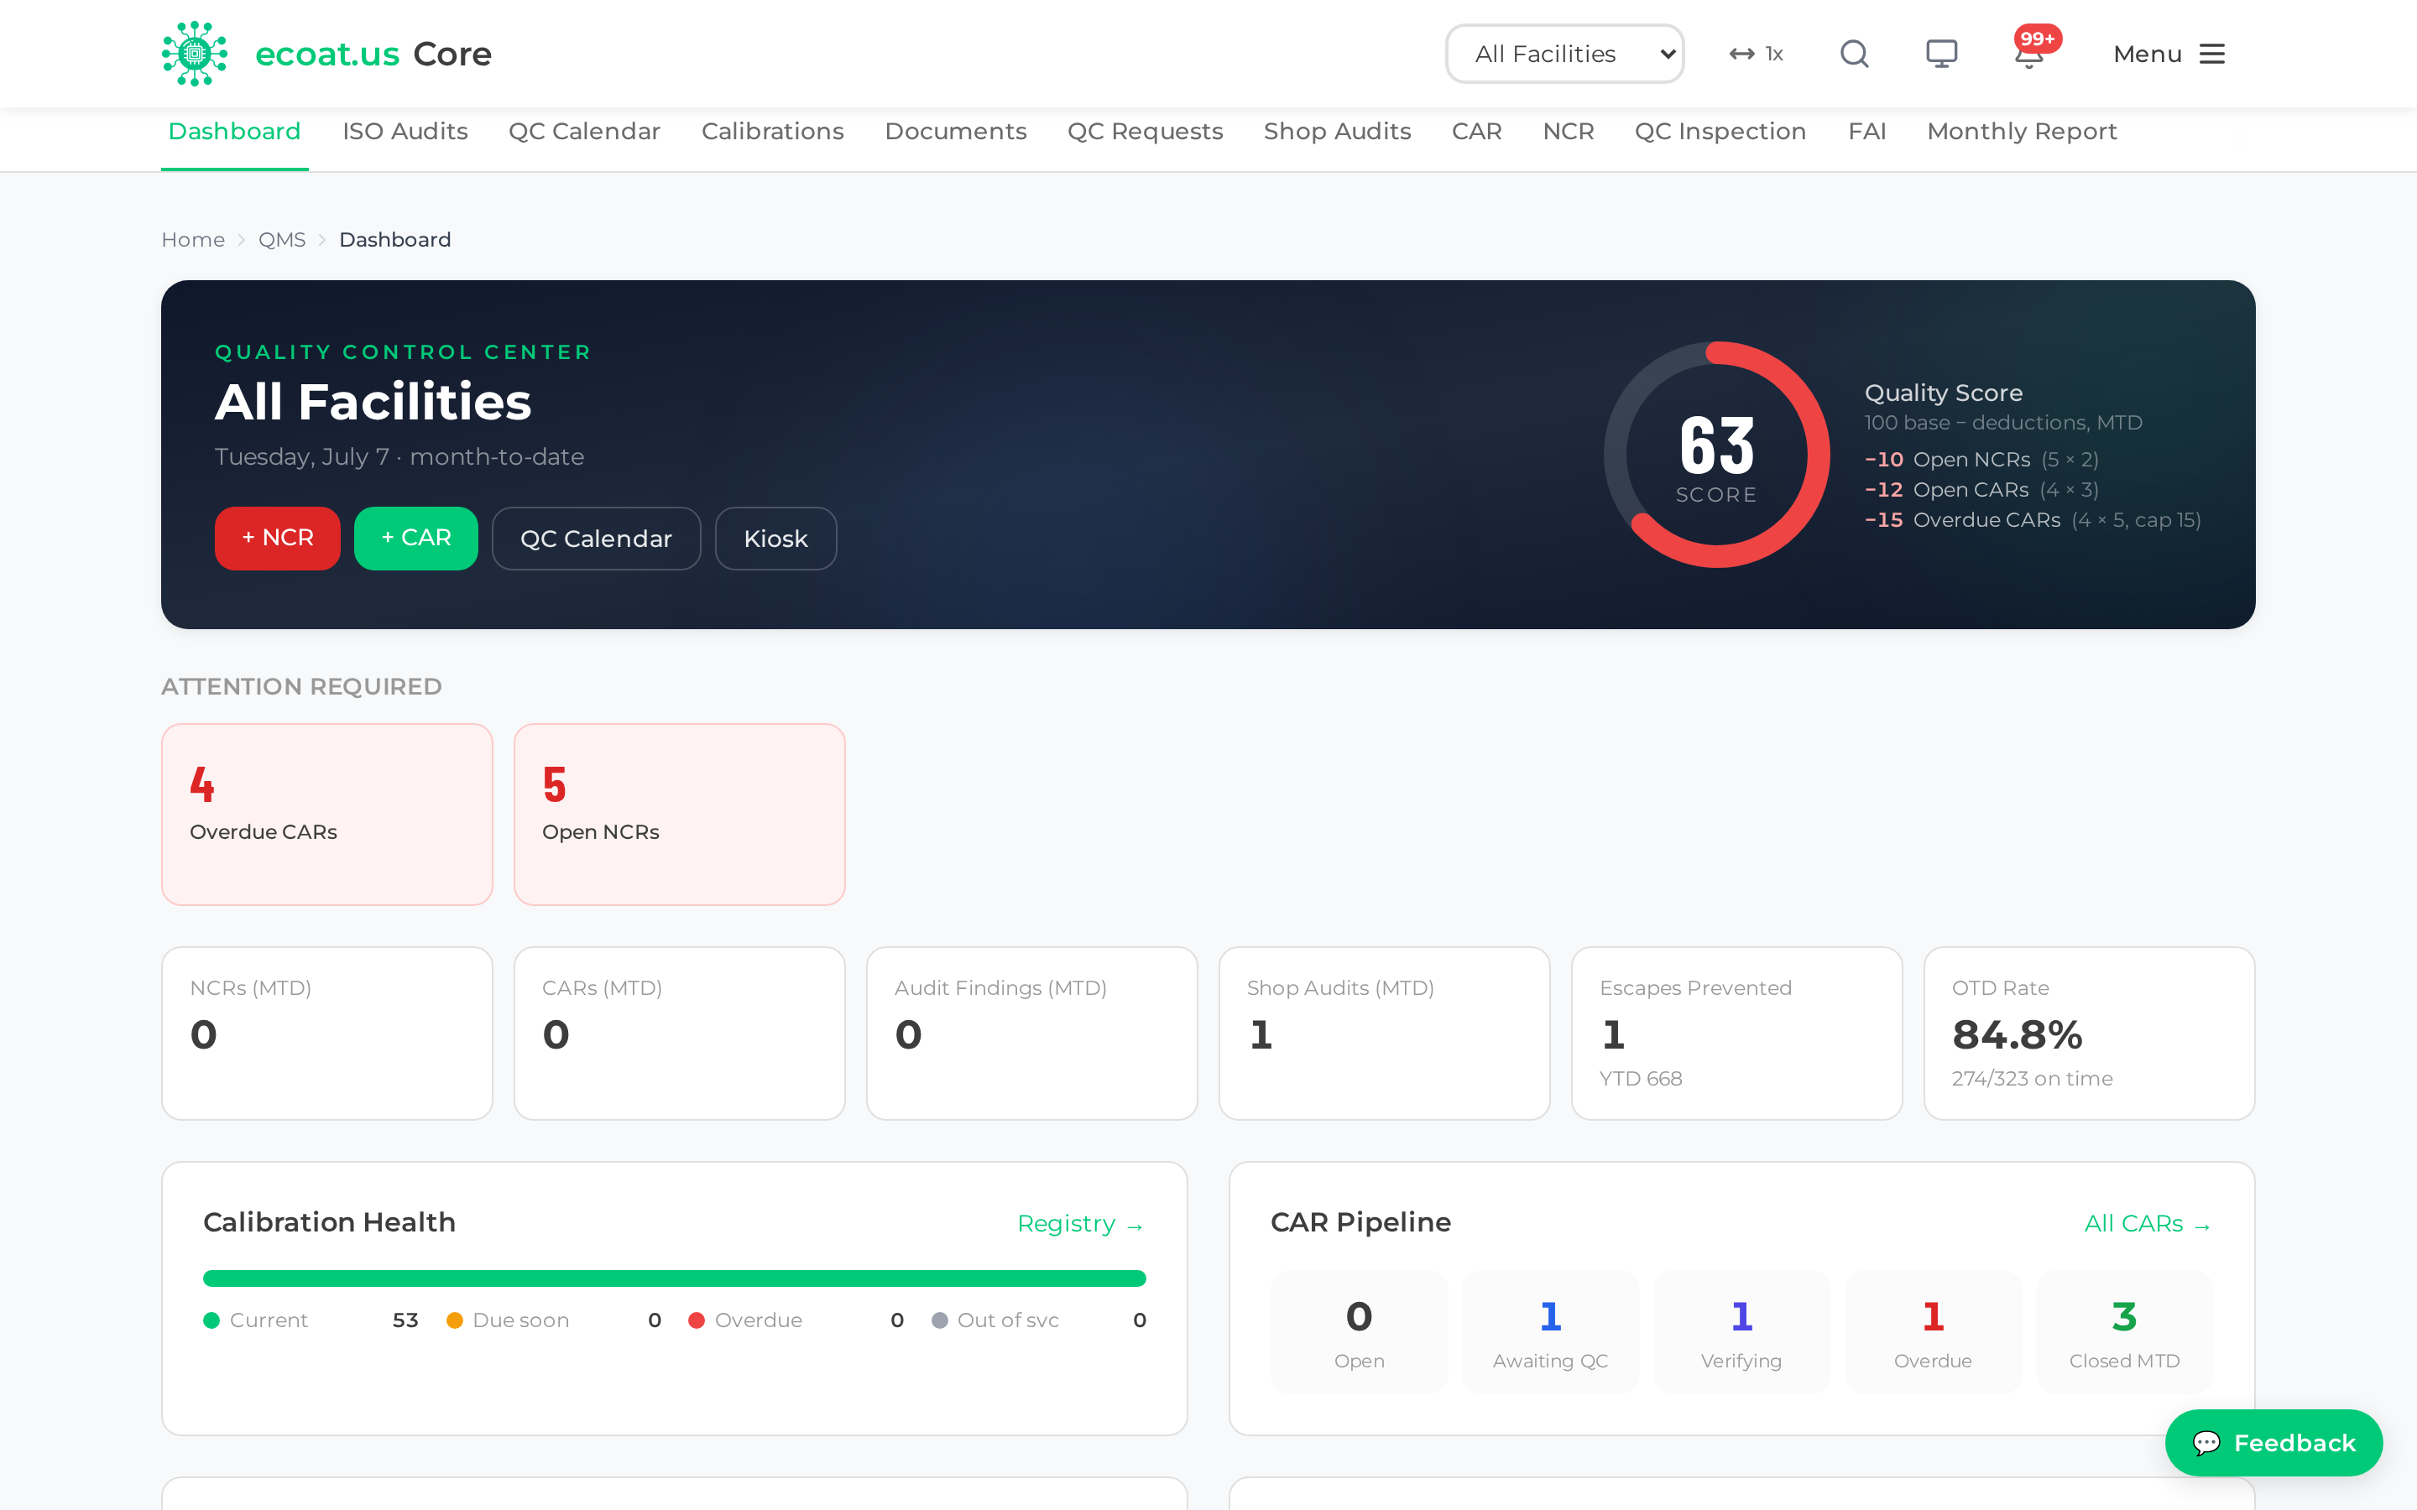Switch to the Dashboard tab
Image resolution: width=2417 pixels, height=1510 pixels.
point(235,132)
